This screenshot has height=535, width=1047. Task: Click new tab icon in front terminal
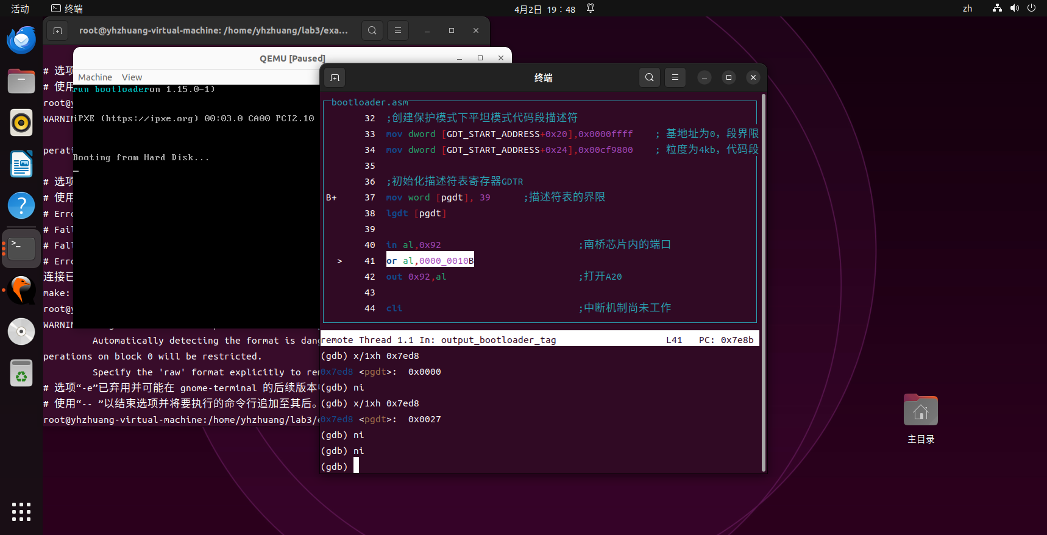335,77
